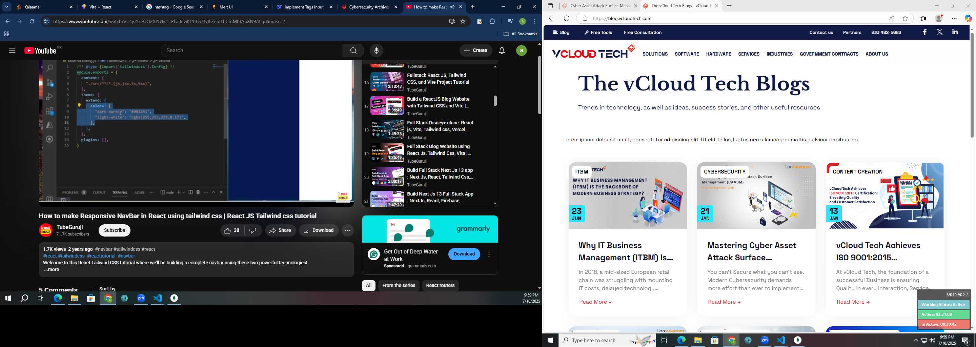Switch to Cyber Asset Attack Surface Edge tab

coord(599,6)
